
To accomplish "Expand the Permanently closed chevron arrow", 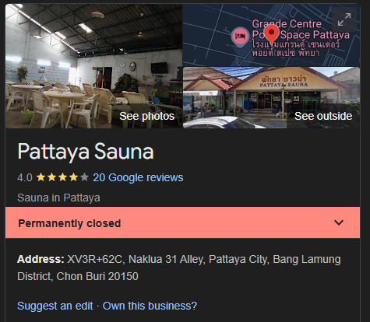I will tap(339, 222).
